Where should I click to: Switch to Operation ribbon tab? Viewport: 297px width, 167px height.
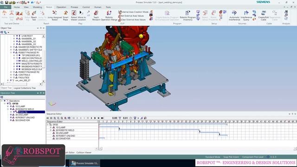61,7
